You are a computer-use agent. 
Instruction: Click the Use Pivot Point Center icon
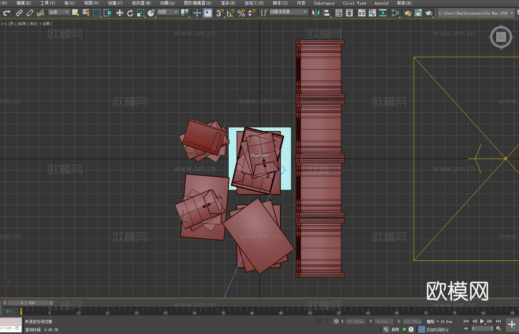185,13
